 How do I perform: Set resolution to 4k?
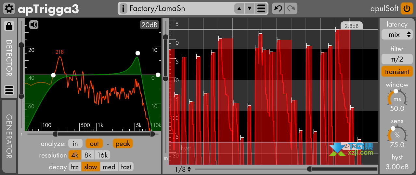pos(75,155)
